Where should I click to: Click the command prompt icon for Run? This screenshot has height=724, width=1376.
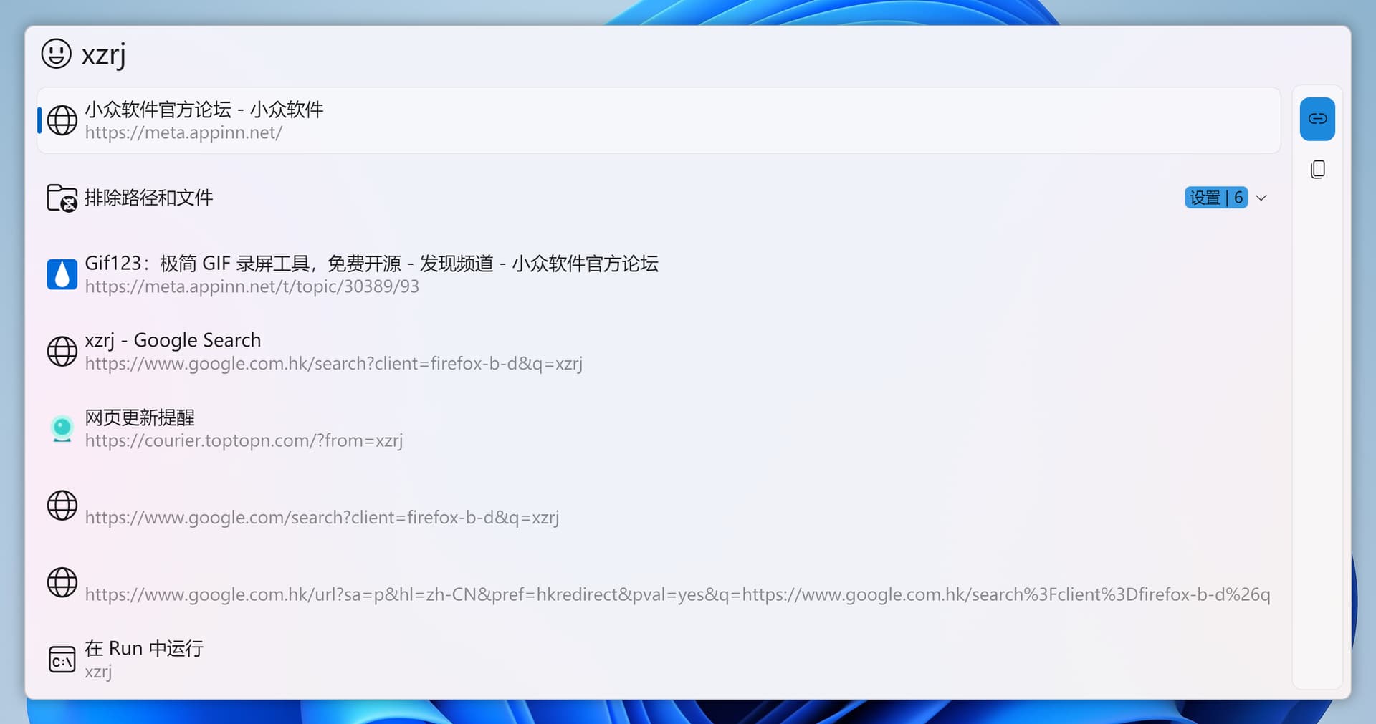tap(62, 660)
